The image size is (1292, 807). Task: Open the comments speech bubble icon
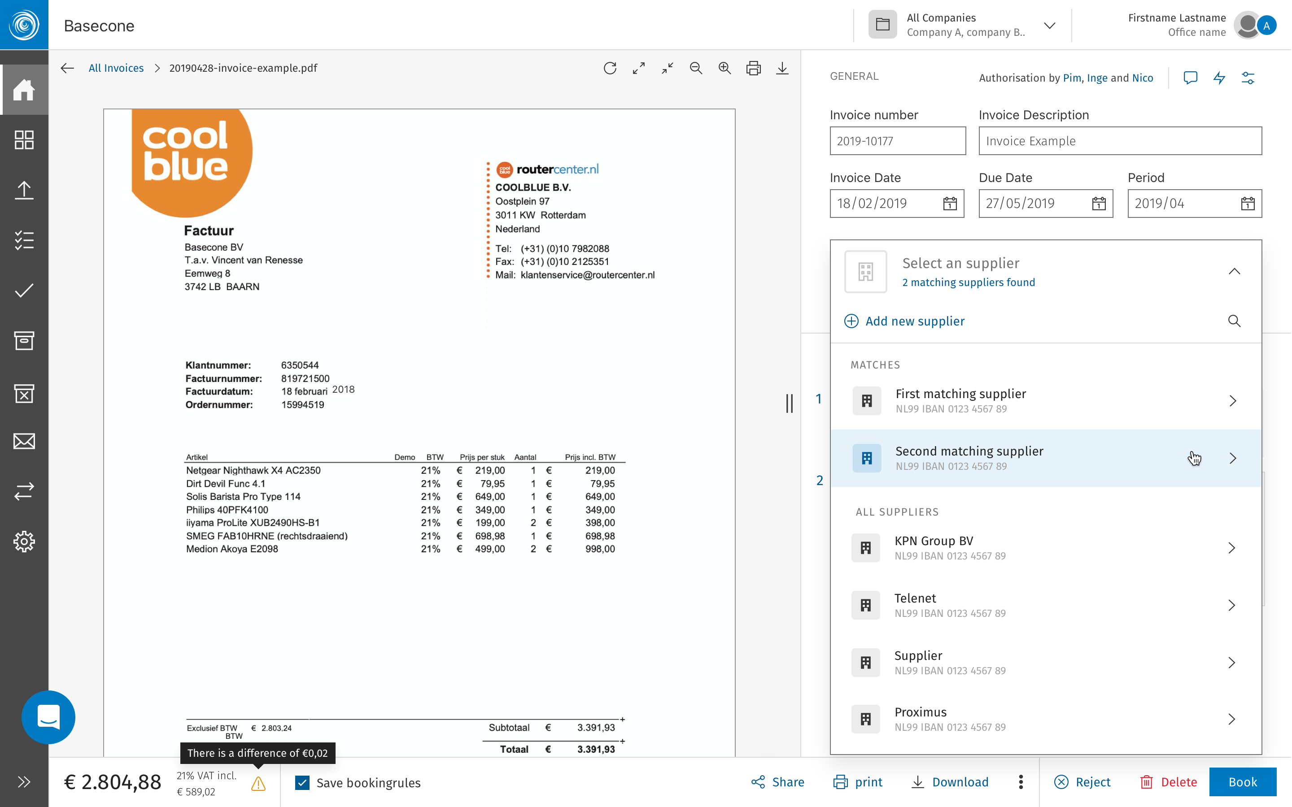(1191, 78)
